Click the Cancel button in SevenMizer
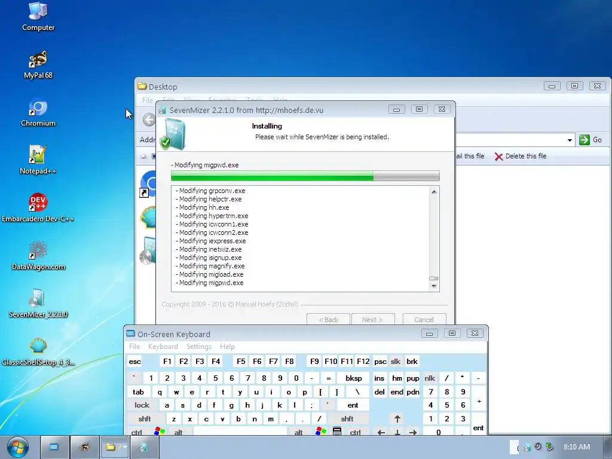Viewport: 612px width, 459px height. coord(424,319)
